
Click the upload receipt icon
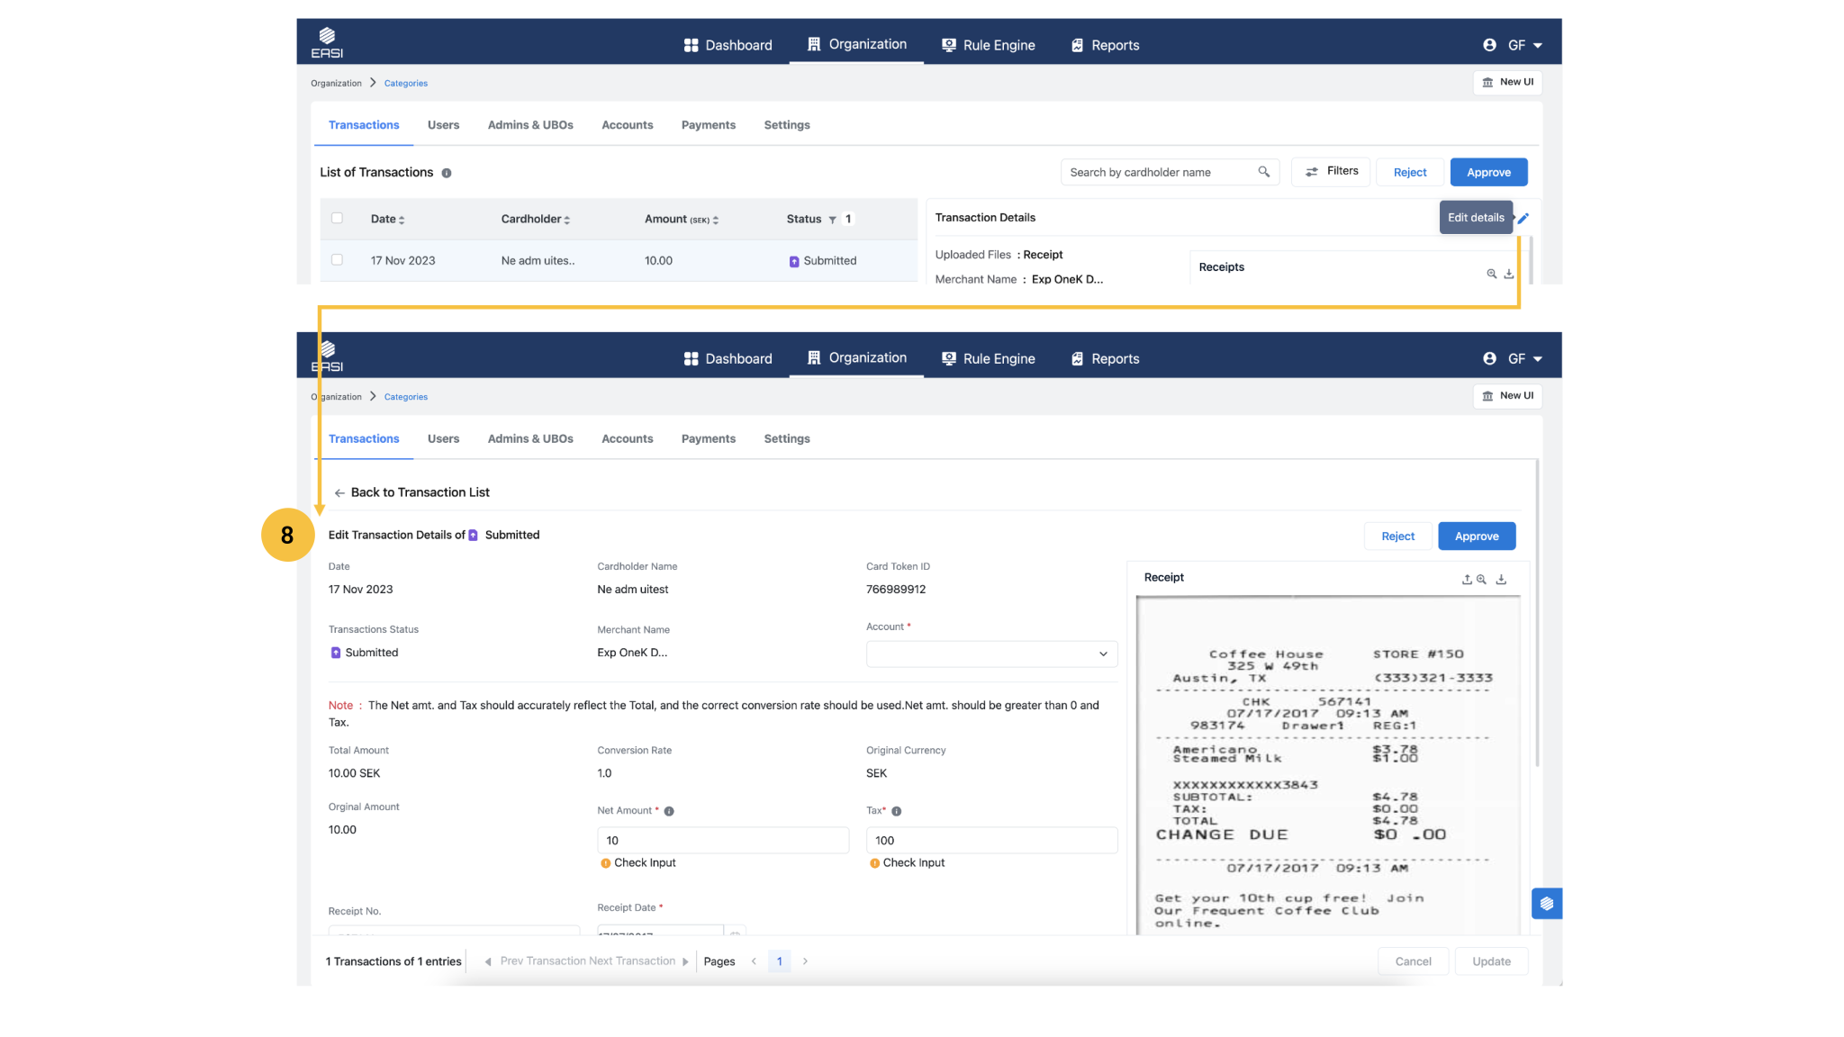(x=1467, y=580)
